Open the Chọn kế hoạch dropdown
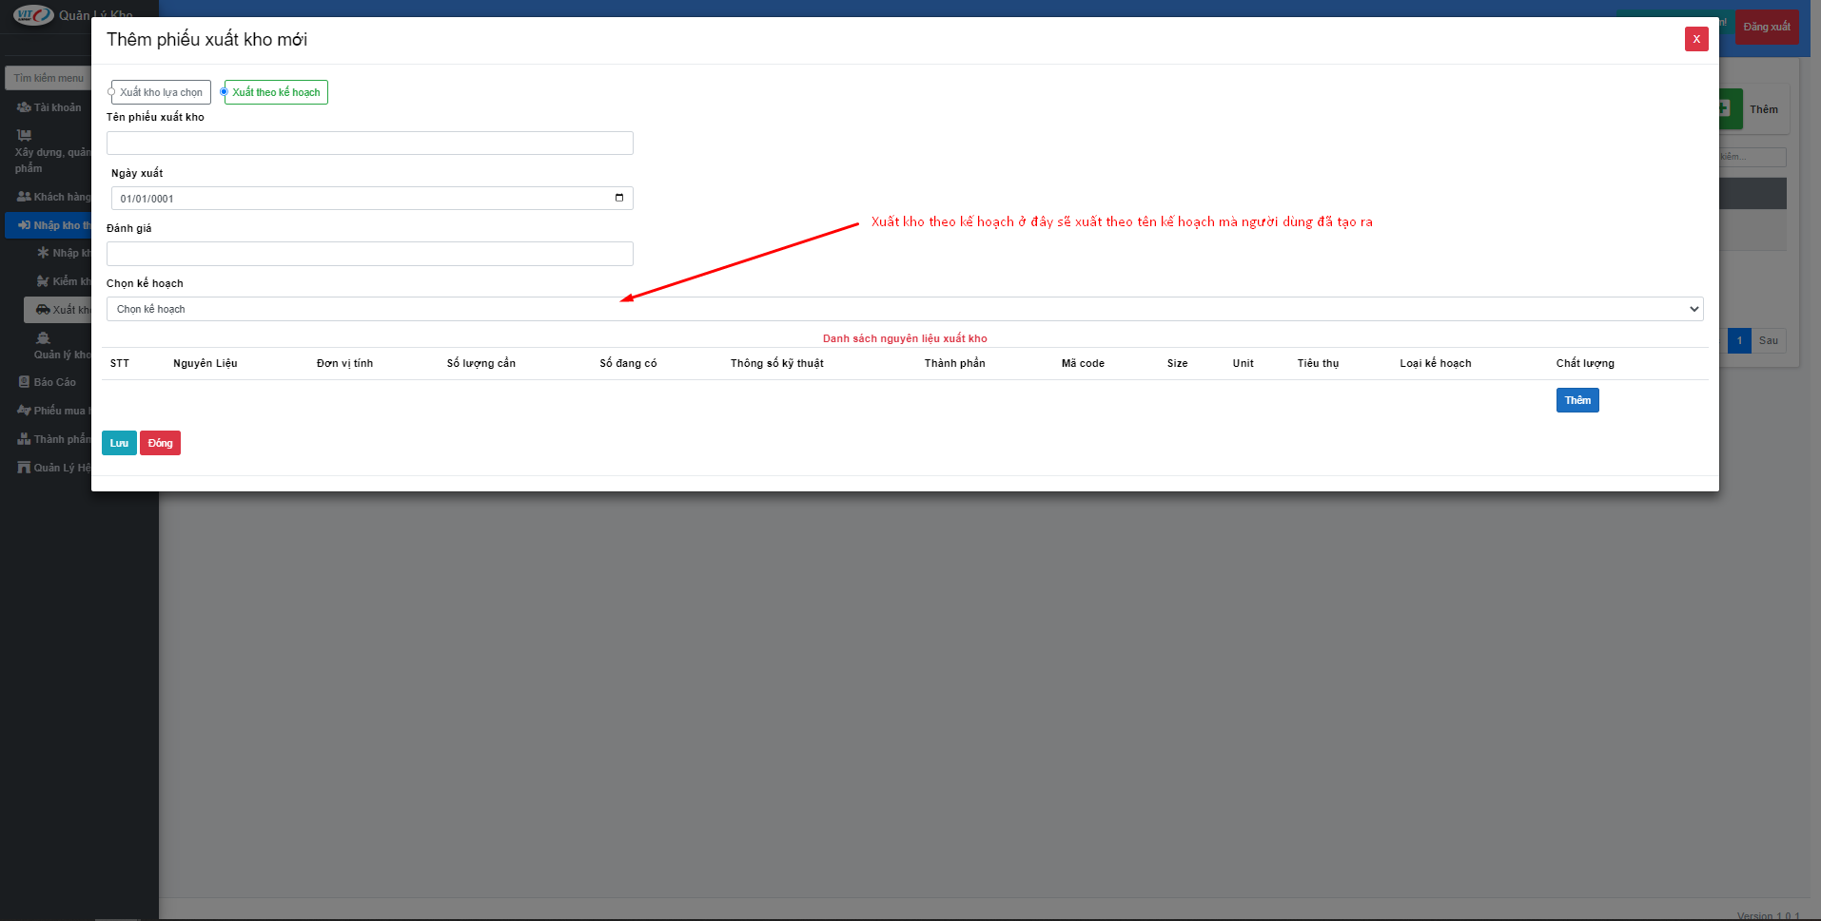This screenshot has width=1821, height=921. click(905, 309)
